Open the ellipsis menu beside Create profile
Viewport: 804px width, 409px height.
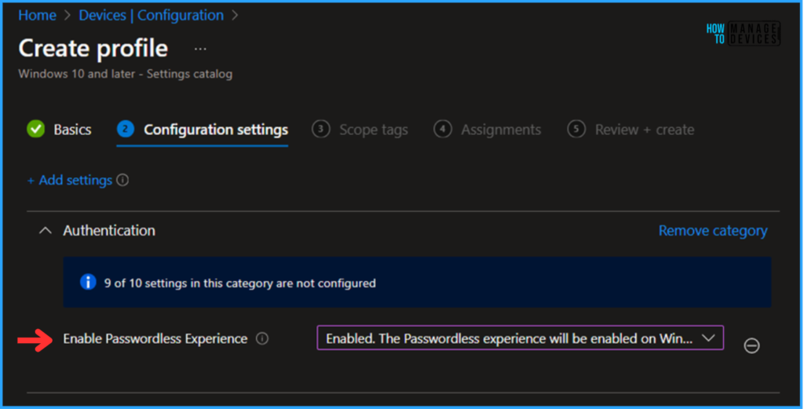[x=200, y=49]
